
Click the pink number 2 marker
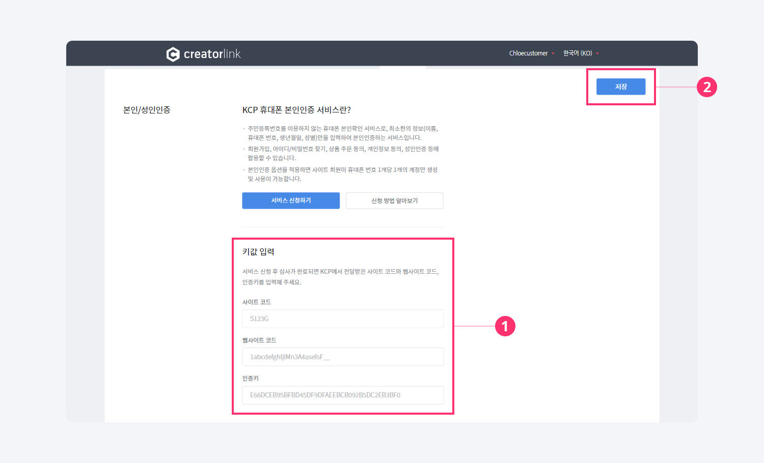pyautogui.click(x=706, y=87)
